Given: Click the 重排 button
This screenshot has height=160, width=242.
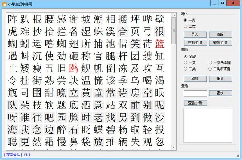Looking at the screenshot, I should click(x=220, y=79).
